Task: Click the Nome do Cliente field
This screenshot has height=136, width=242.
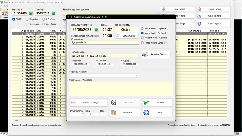Action: tap(105, 56)
